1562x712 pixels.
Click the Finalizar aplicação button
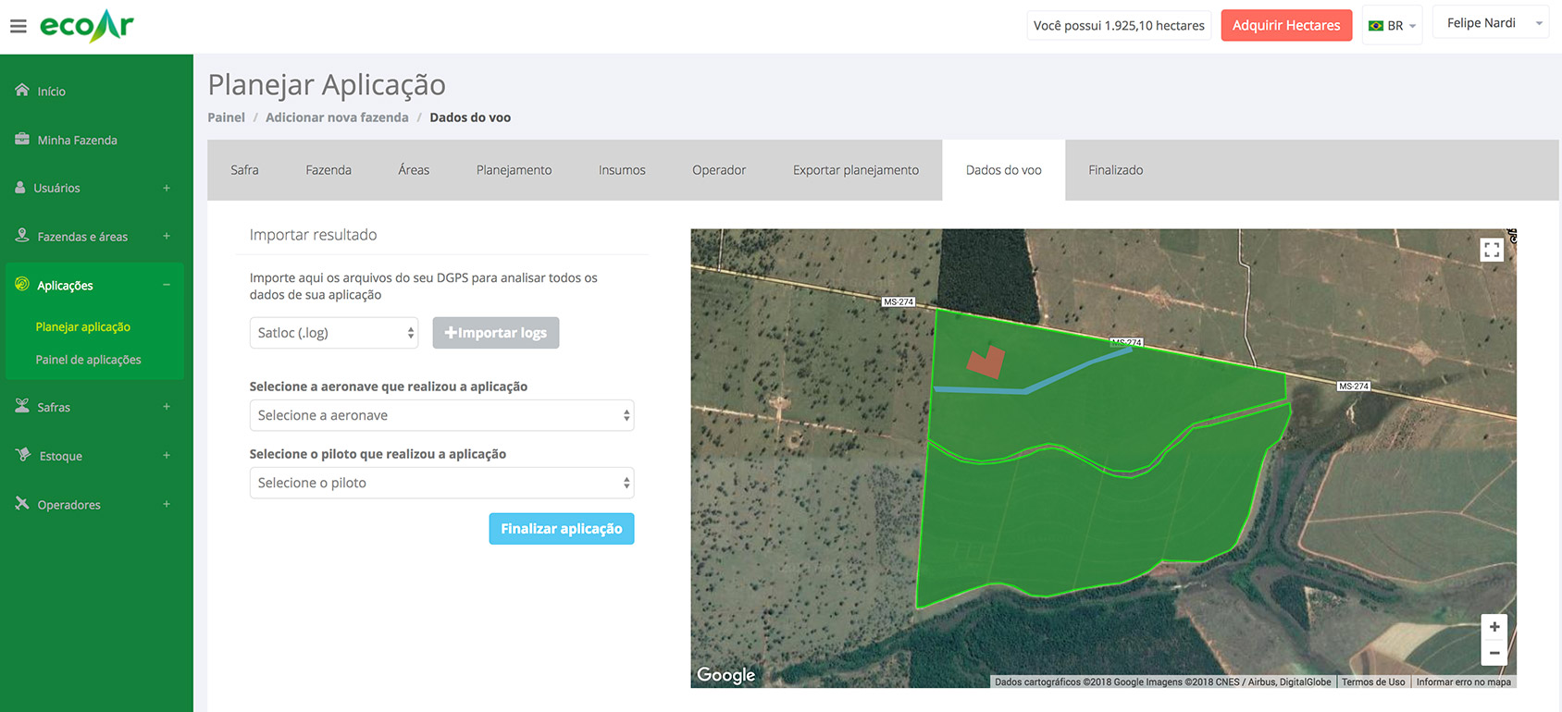pos(561,529)
